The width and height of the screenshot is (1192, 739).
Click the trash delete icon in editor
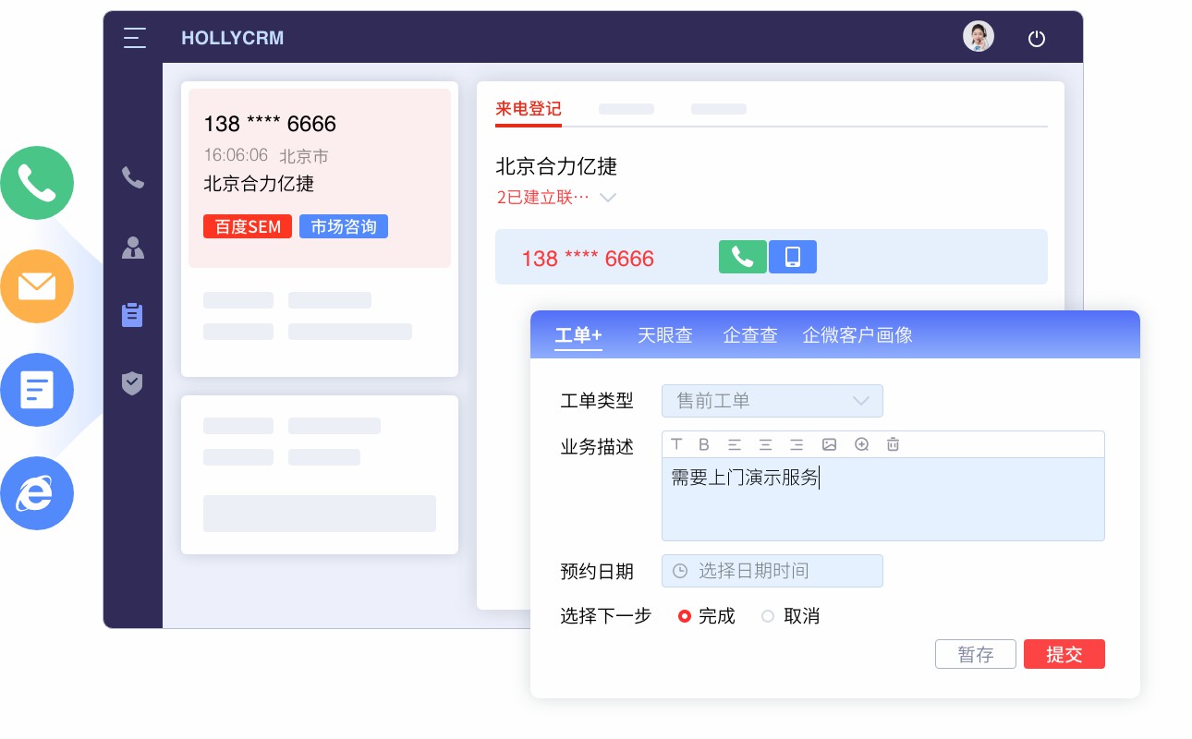coord(893,444)
